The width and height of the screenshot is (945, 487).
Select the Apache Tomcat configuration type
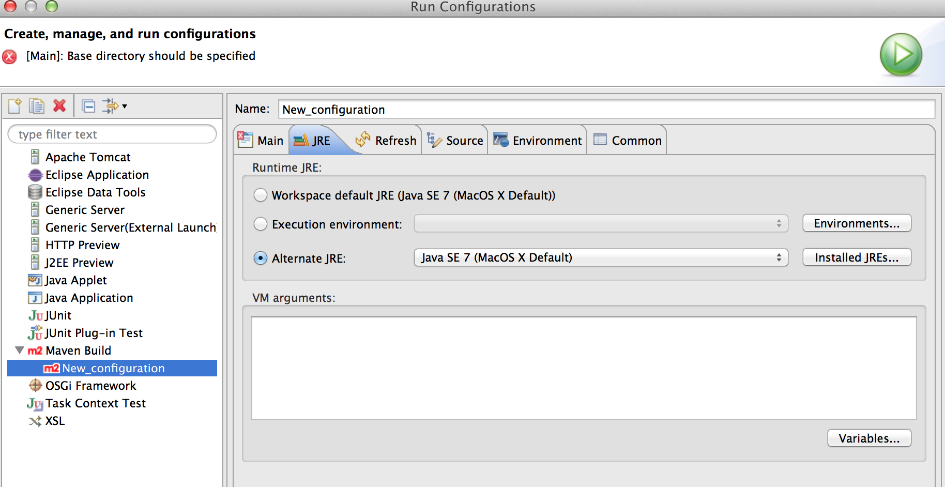coord(87,157)
